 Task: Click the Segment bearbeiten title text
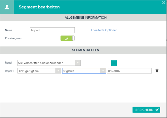pyautogui.click(x=39, y=7)
